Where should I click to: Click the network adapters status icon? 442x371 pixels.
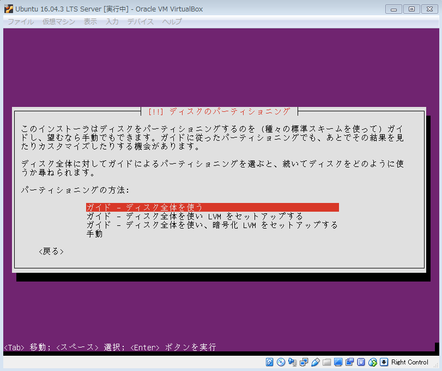click(304, 362)
